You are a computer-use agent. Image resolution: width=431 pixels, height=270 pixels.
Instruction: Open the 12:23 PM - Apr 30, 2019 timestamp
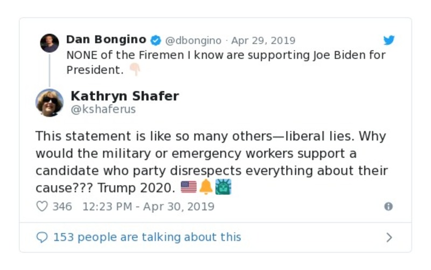point(148,207)
